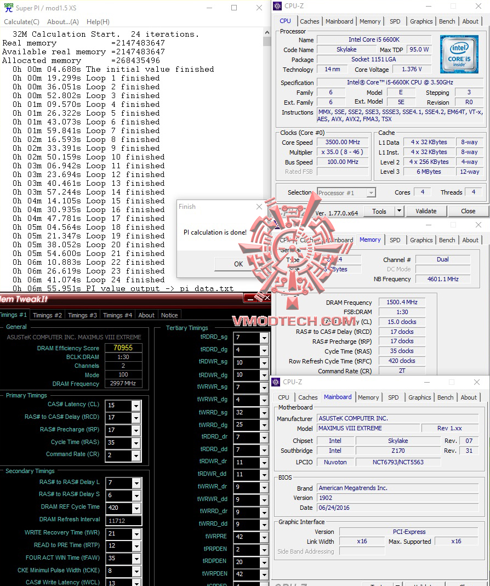Expand the FOUR ACT WIN Time (tFAW) dropdown

click(x=136, y=559)
